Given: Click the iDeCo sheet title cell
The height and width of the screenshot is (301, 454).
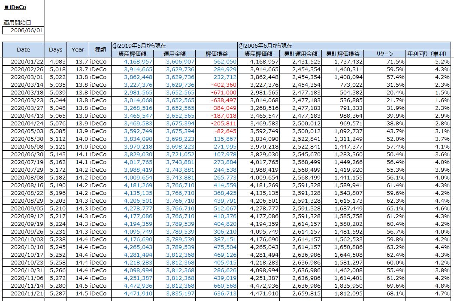Looking at the screenshot, I should [15, 7].
